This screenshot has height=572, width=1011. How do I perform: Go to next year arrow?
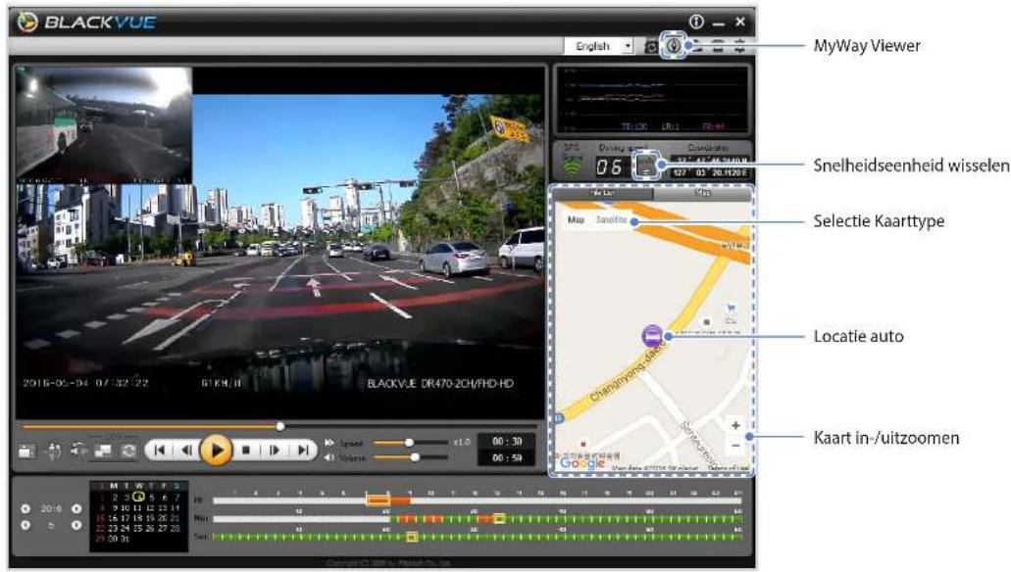[x=76, y=509]
